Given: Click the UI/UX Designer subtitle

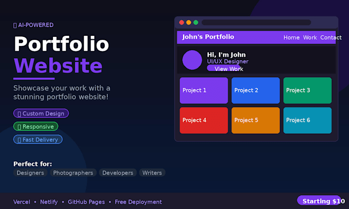Looking at the screenshot, I should pyautogui.click(x=228, y=61).
